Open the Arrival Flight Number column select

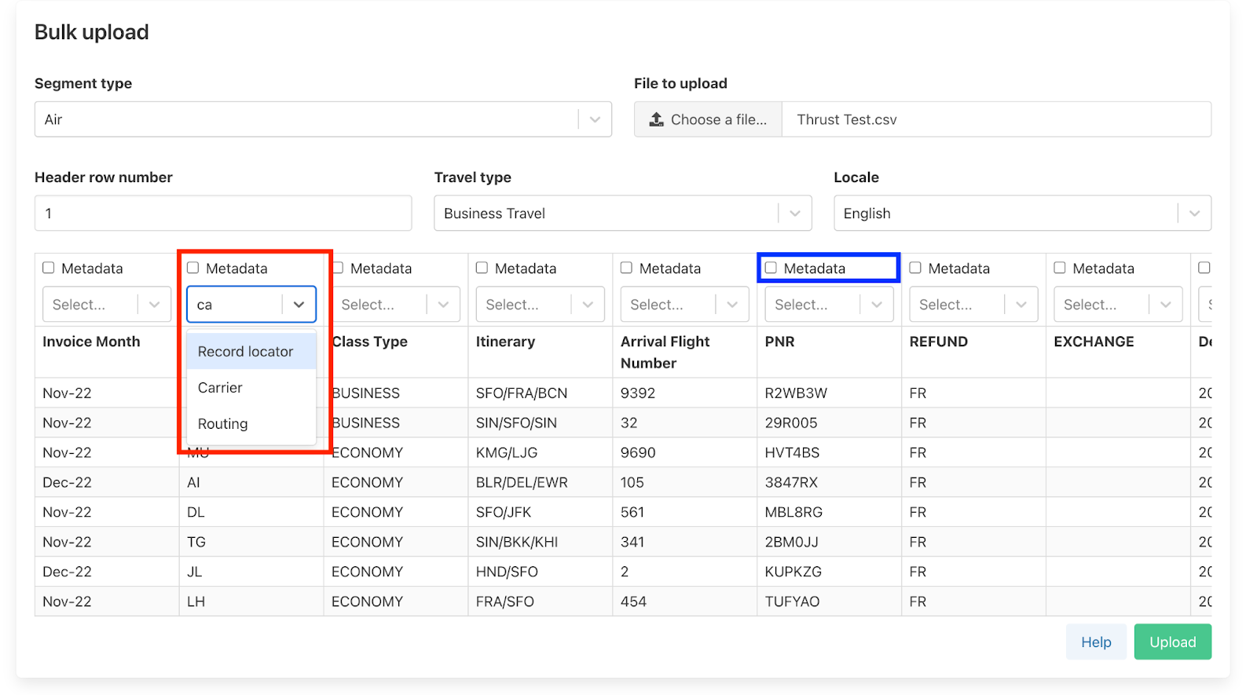point(671,305)
